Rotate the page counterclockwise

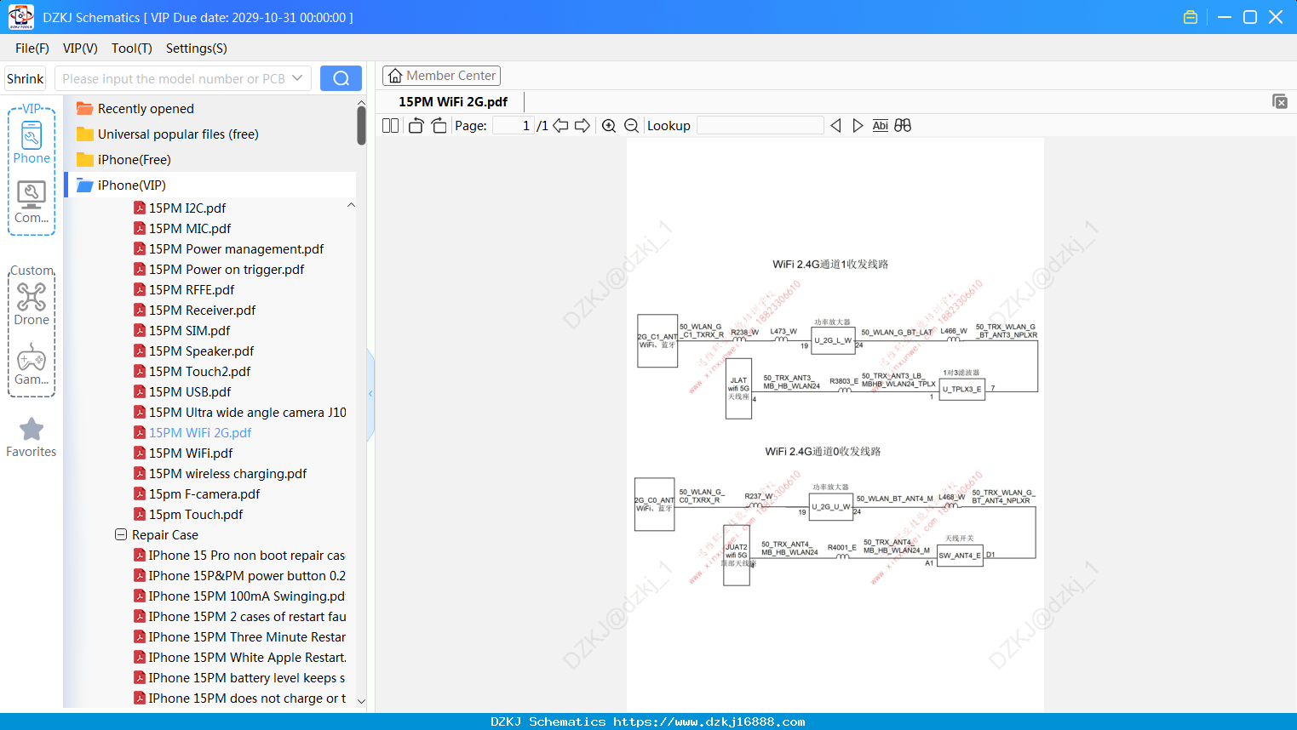click(416, 126)
